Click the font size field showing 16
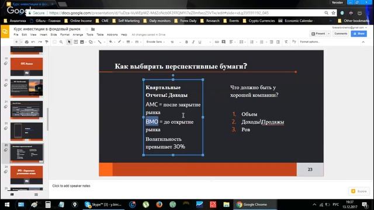Image resolution: width=374 pixels, height=210 pixels. (172, 42)
